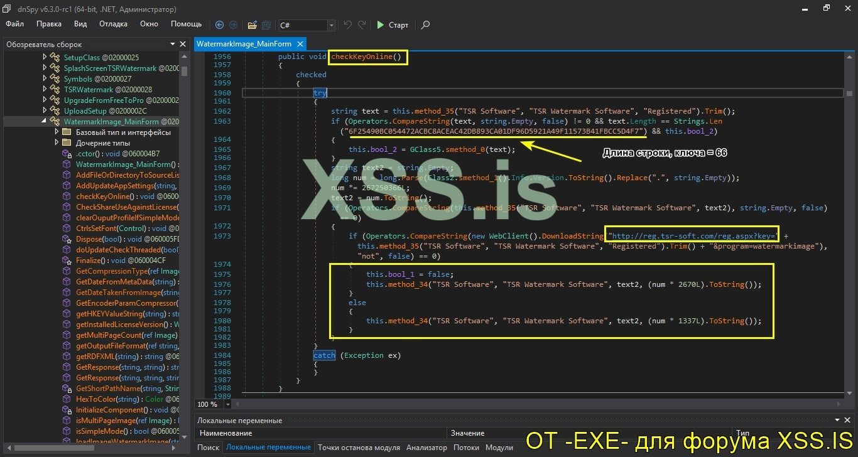The width and height of the screenshot is (858, 457).
Task: Click the method icon beside InitializeComponent
Action: (67, 410)
